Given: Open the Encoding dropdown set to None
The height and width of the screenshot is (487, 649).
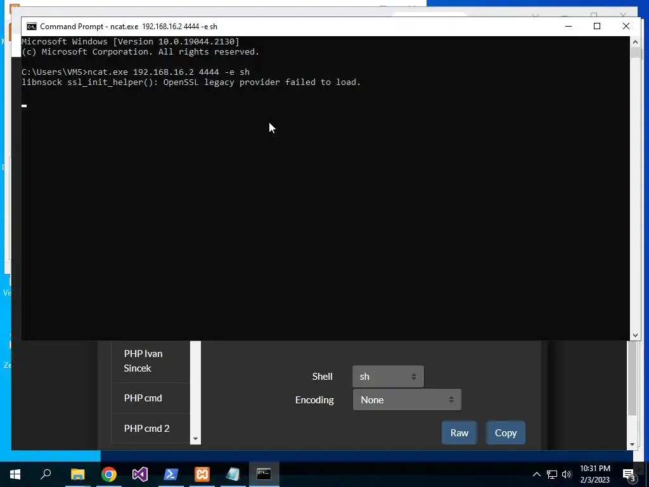Looking at the screenshot, I should coord(407,399).
